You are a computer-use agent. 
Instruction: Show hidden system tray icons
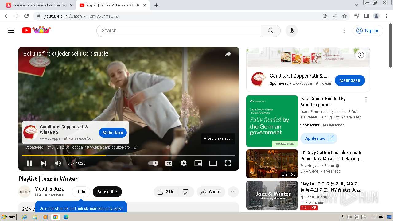[x=343, y=217]
